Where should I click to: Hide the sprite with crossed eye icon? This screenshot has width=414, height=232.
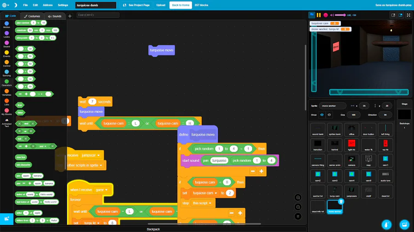329,115
